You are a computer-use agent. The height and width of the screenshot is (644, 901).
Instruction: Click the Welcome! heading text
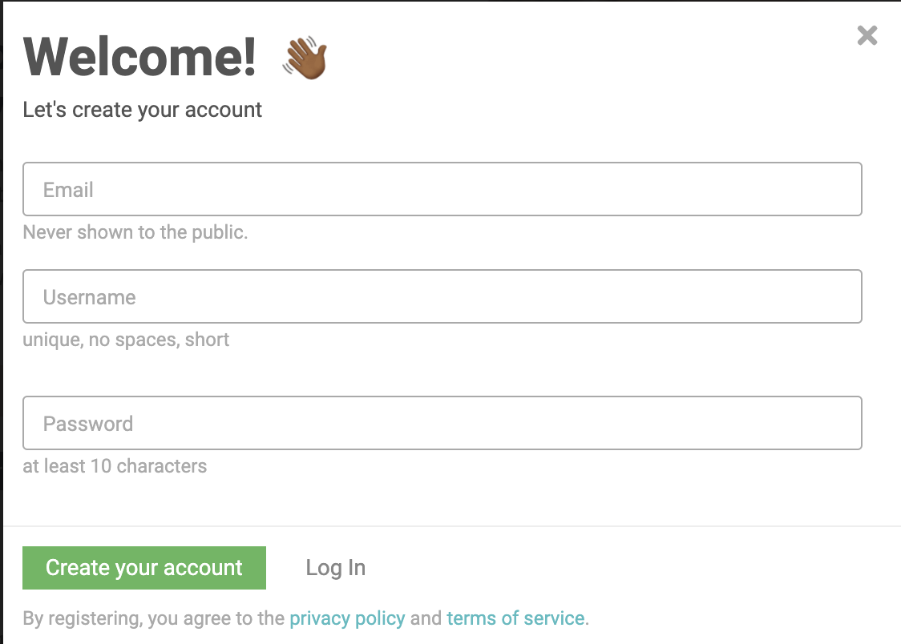(139, 57)
